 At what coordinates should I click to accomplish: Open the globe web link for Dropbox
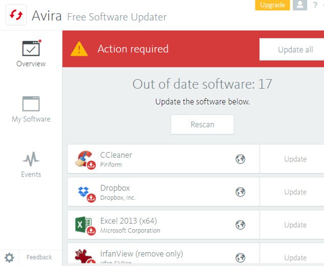(x=240, y=192)
